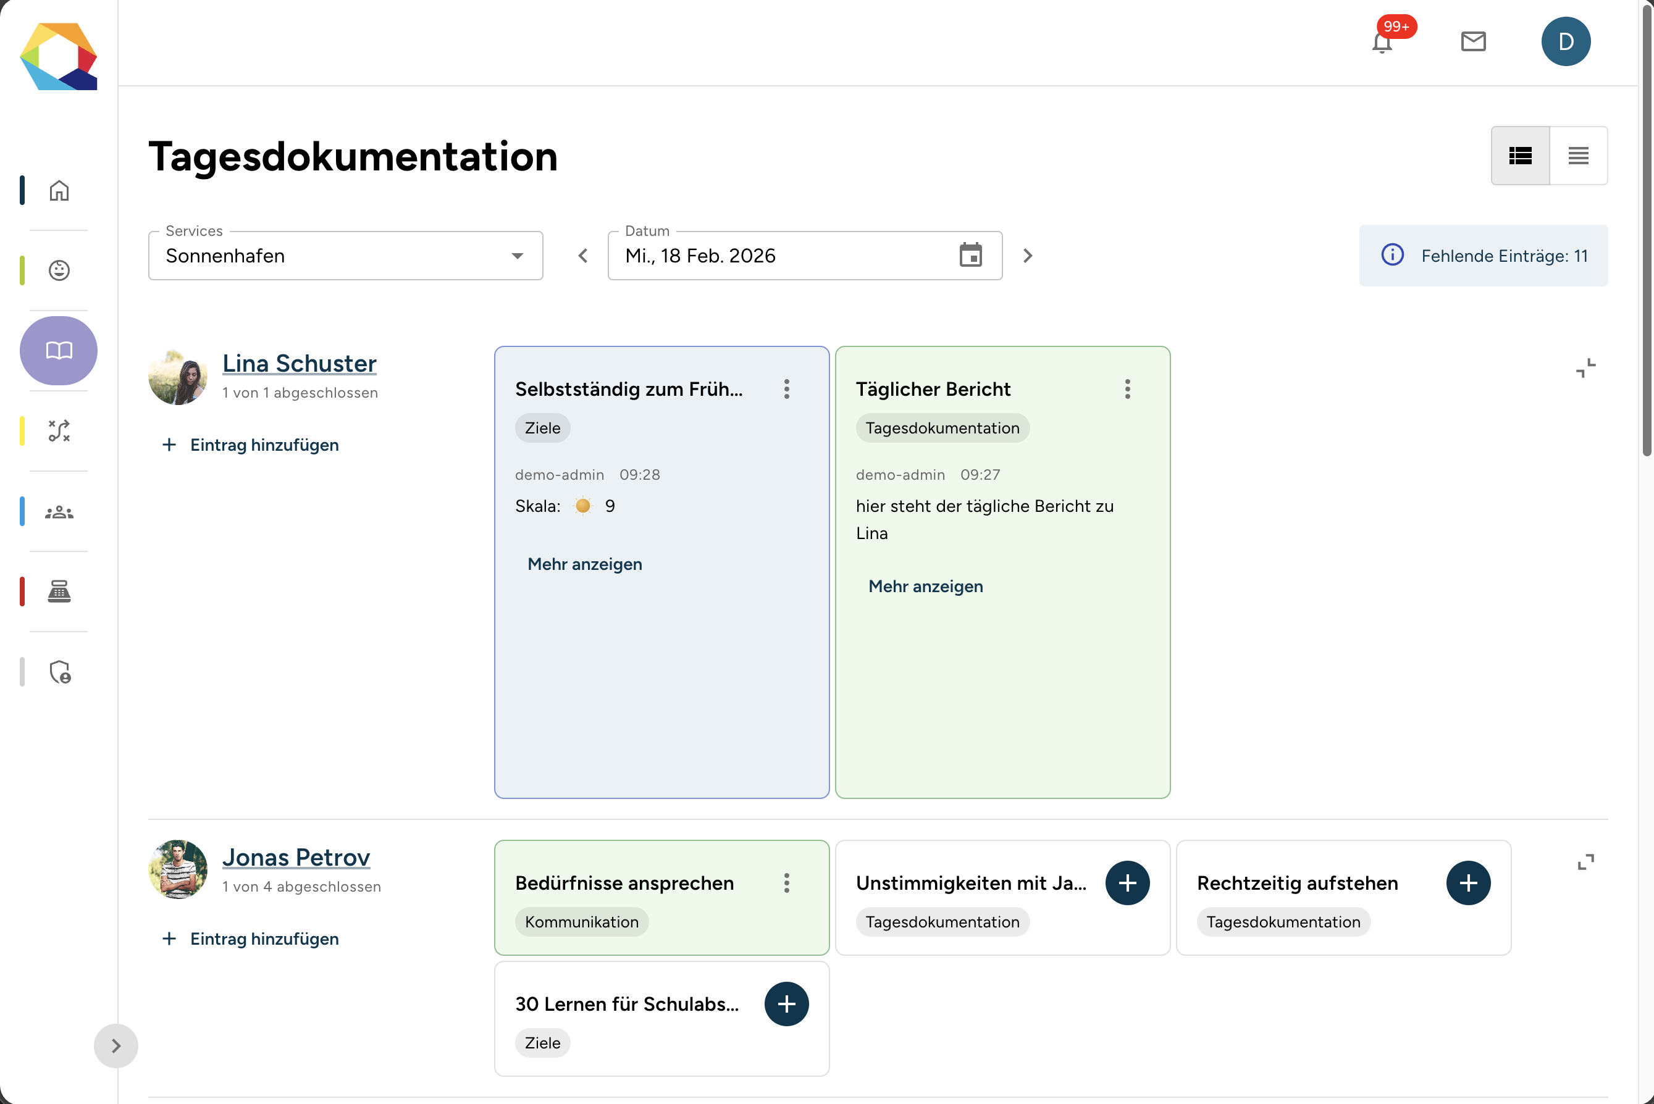Open options menu for Bedürfnisse ansprechen
Viewport: 1654px width, 1104px height.
click(786, 883)
